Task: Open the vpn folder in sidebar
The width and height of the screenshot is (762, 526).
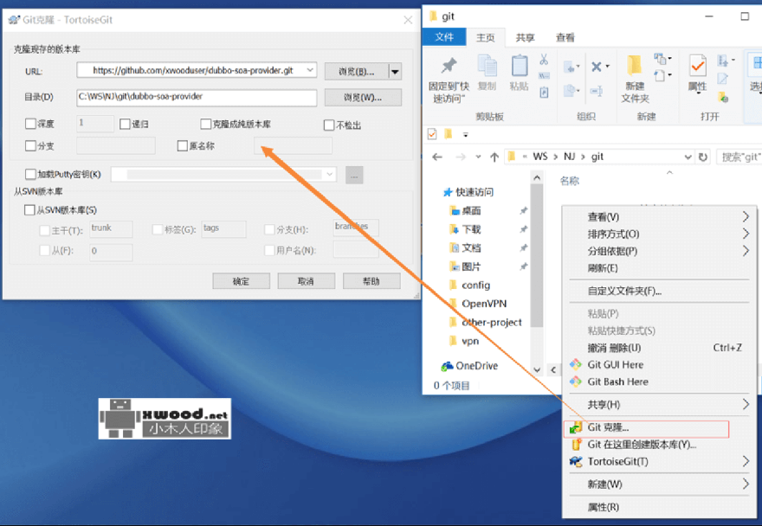Action: pyautogui.click(x=465, y=341)
